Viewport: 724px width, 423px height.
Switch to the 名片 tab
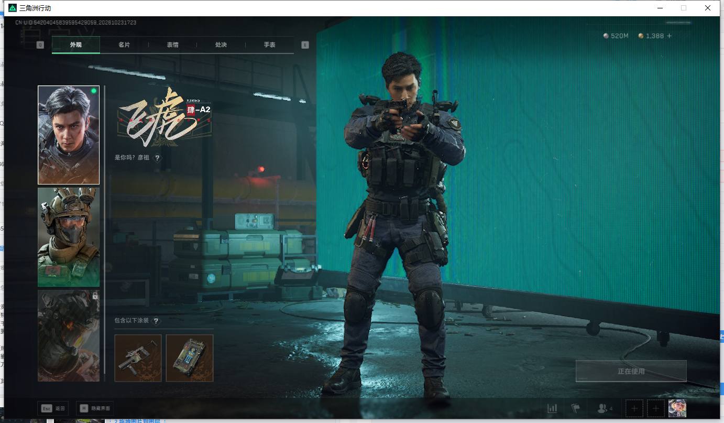point(124,45)
